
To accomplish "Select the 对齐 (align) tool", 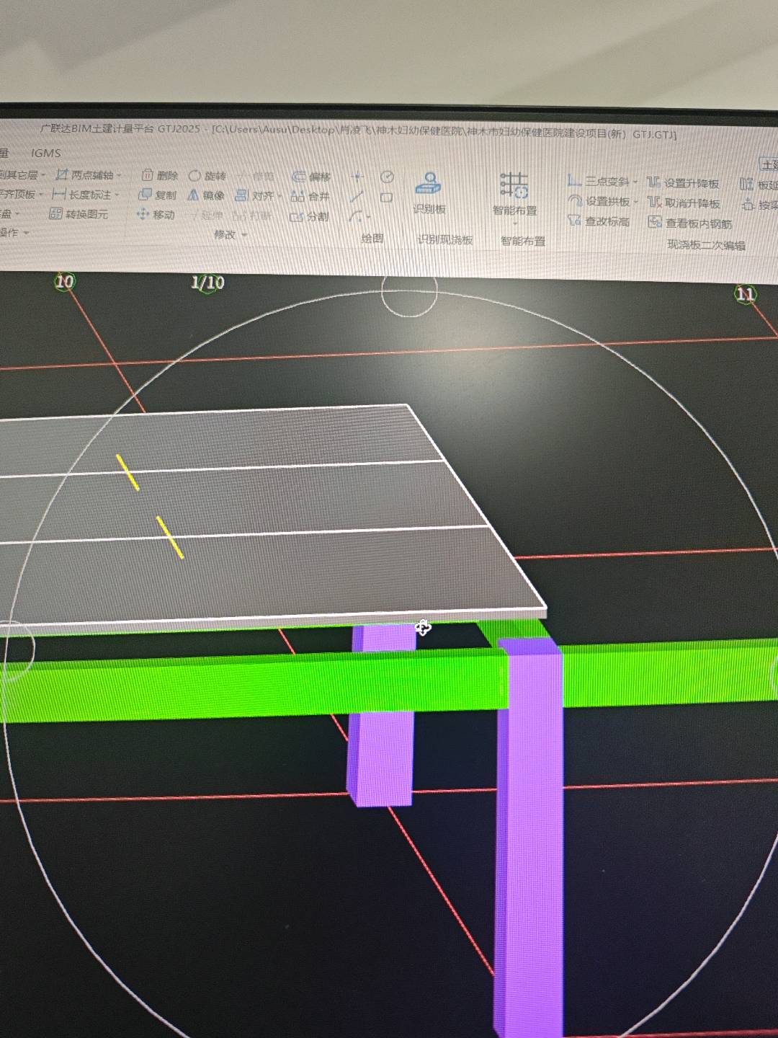I will (x=254, y=196).
